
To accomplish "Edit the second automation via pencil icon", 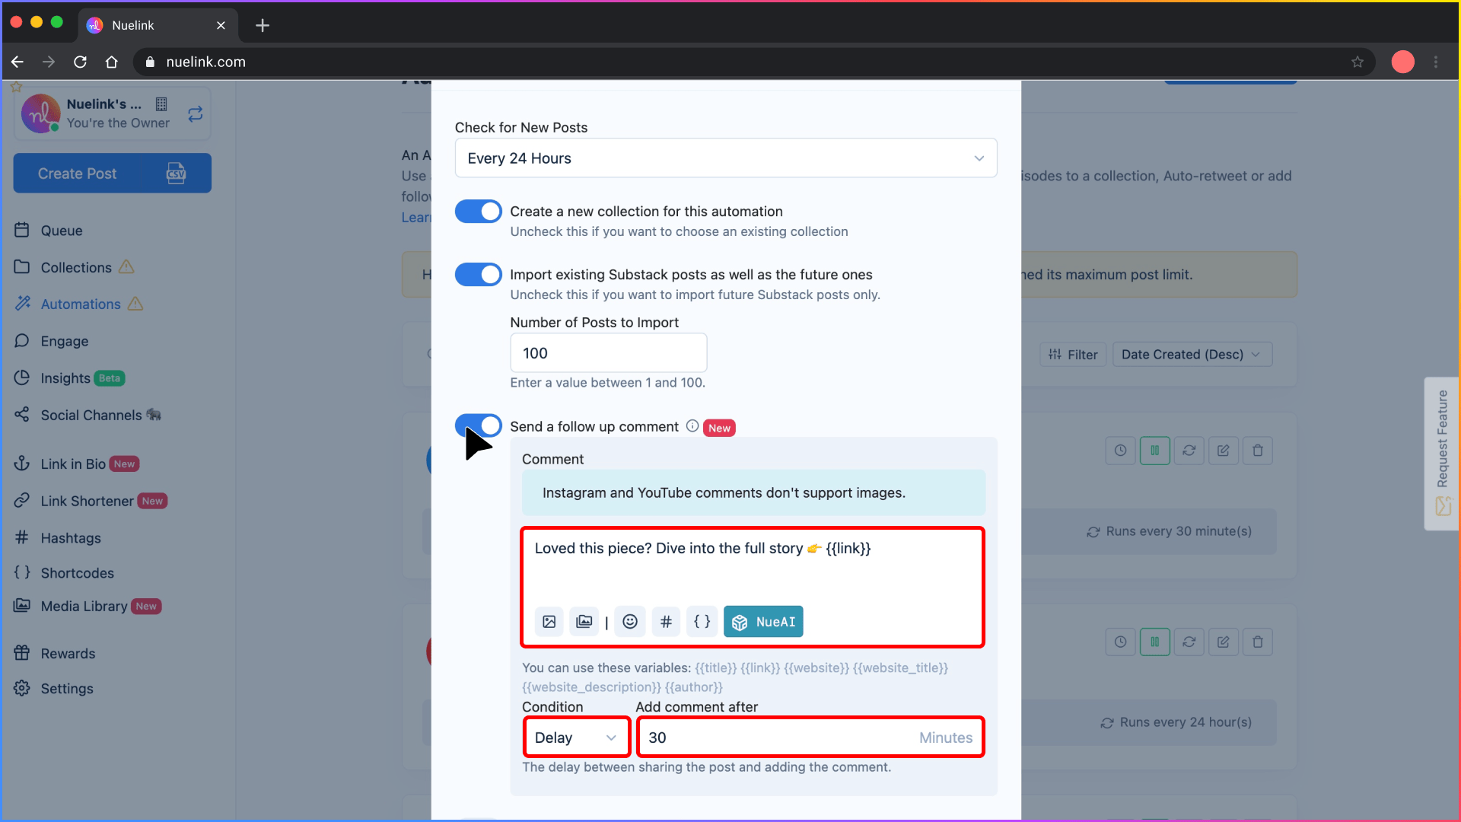I will (1223, 642).
